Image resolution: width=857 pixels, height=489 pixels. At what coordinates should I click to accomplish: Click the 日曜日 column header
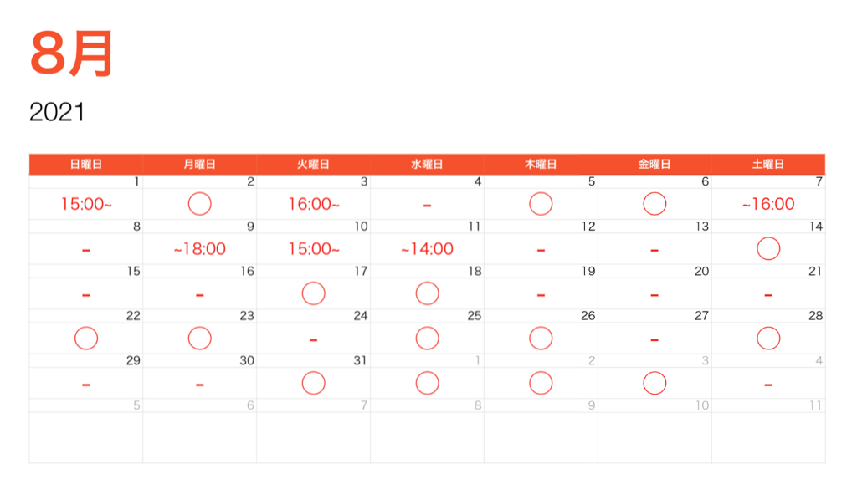[x=86, y=165]
